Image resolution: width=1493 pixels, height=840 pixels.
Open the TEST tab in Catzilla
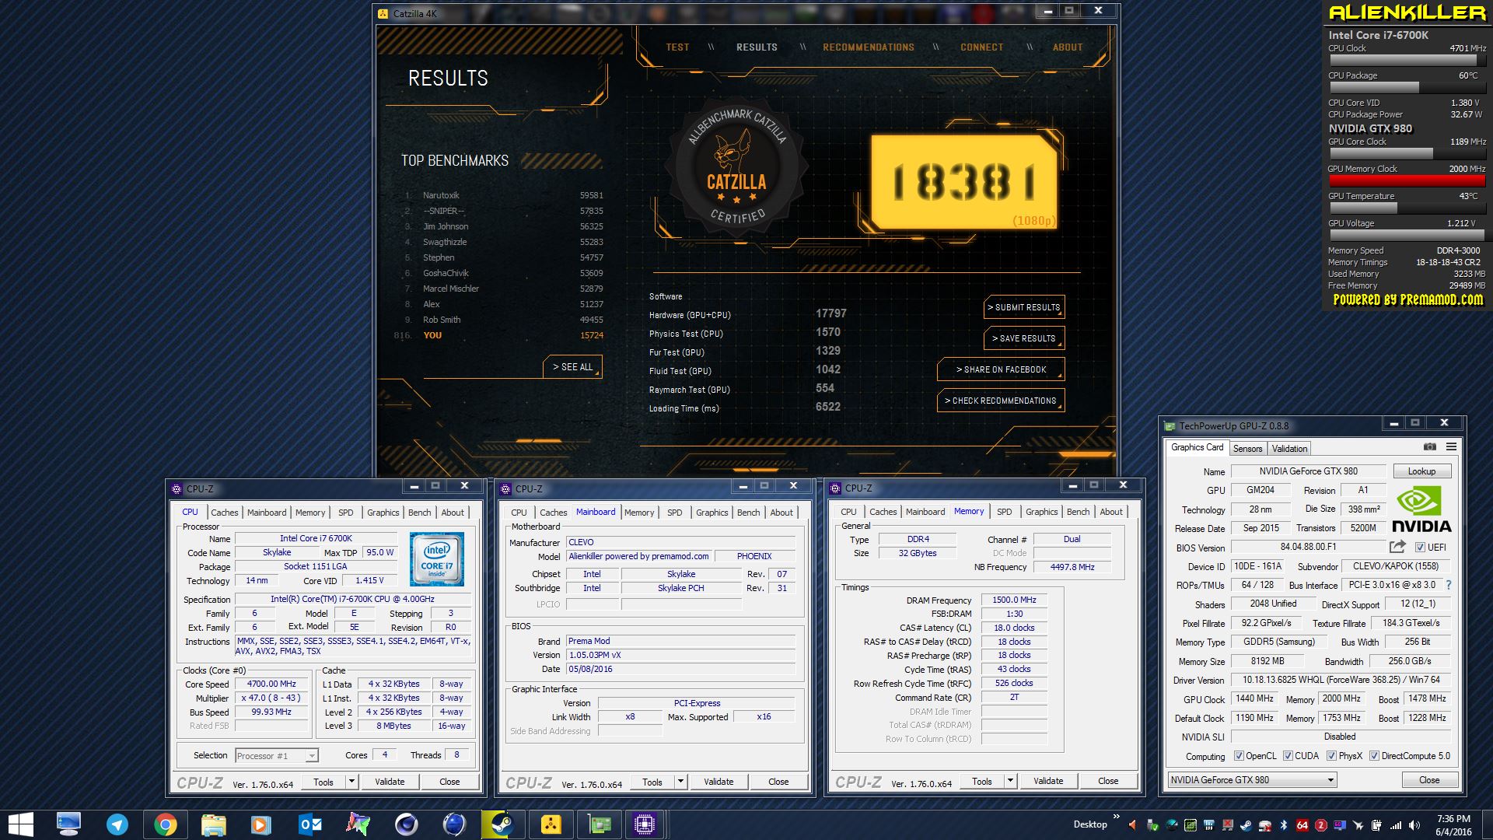click(677, 47)
